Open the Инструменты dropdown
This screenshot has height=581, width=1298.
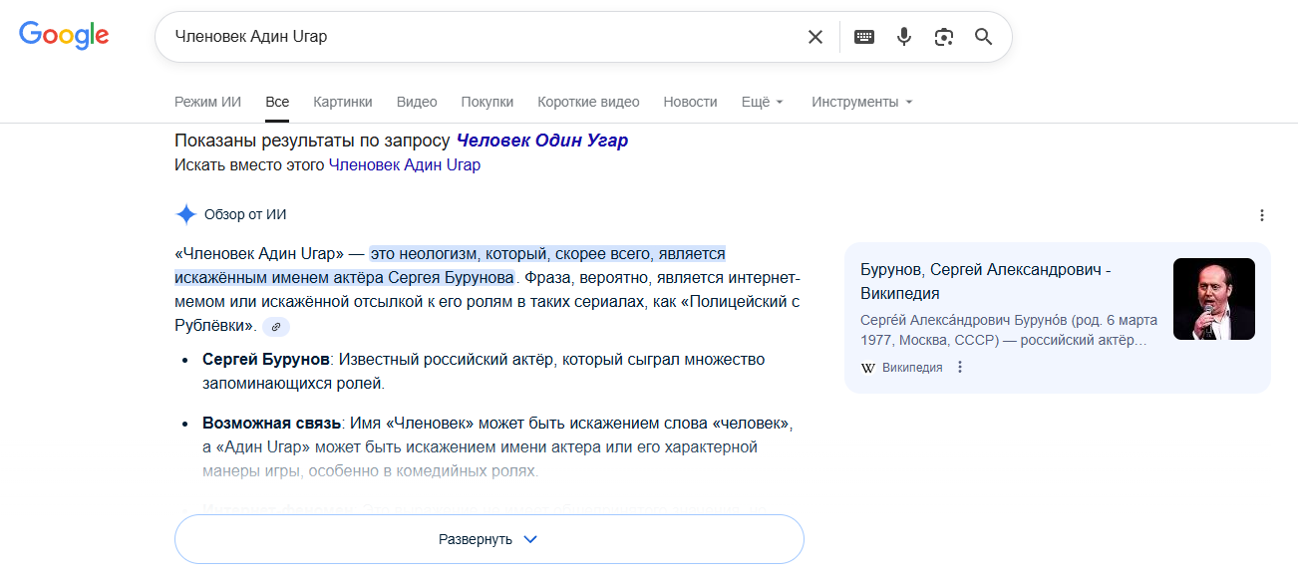coord(862,102)
